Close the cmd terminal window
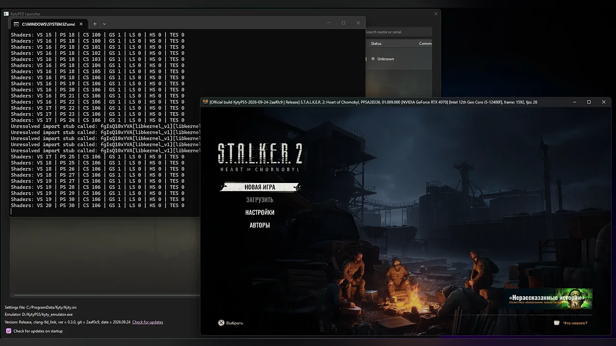 [358, 23]
